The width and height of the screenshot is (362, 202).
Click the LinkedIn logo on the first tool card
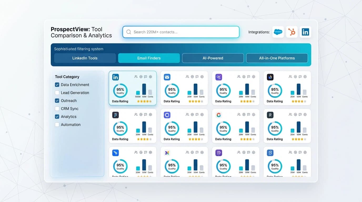point(115,77)
